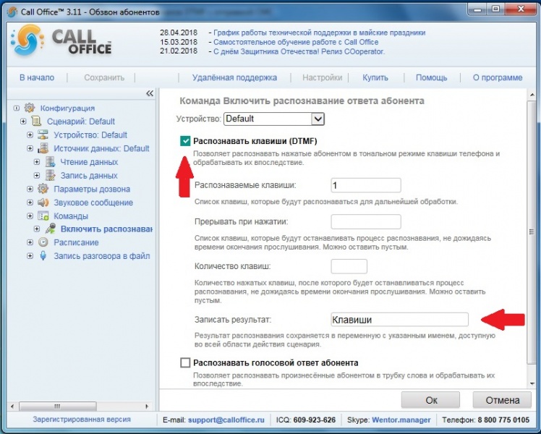The width and height of the screenshot is (541, 434).
Task: Click the Телефон 8 800 775 0105 text
Action: click(485, 420)
